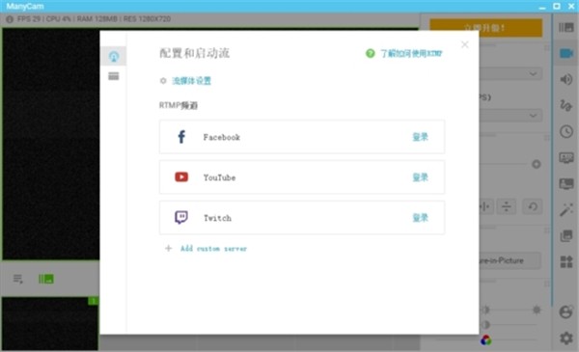Open the audio speaker tab

566,79
